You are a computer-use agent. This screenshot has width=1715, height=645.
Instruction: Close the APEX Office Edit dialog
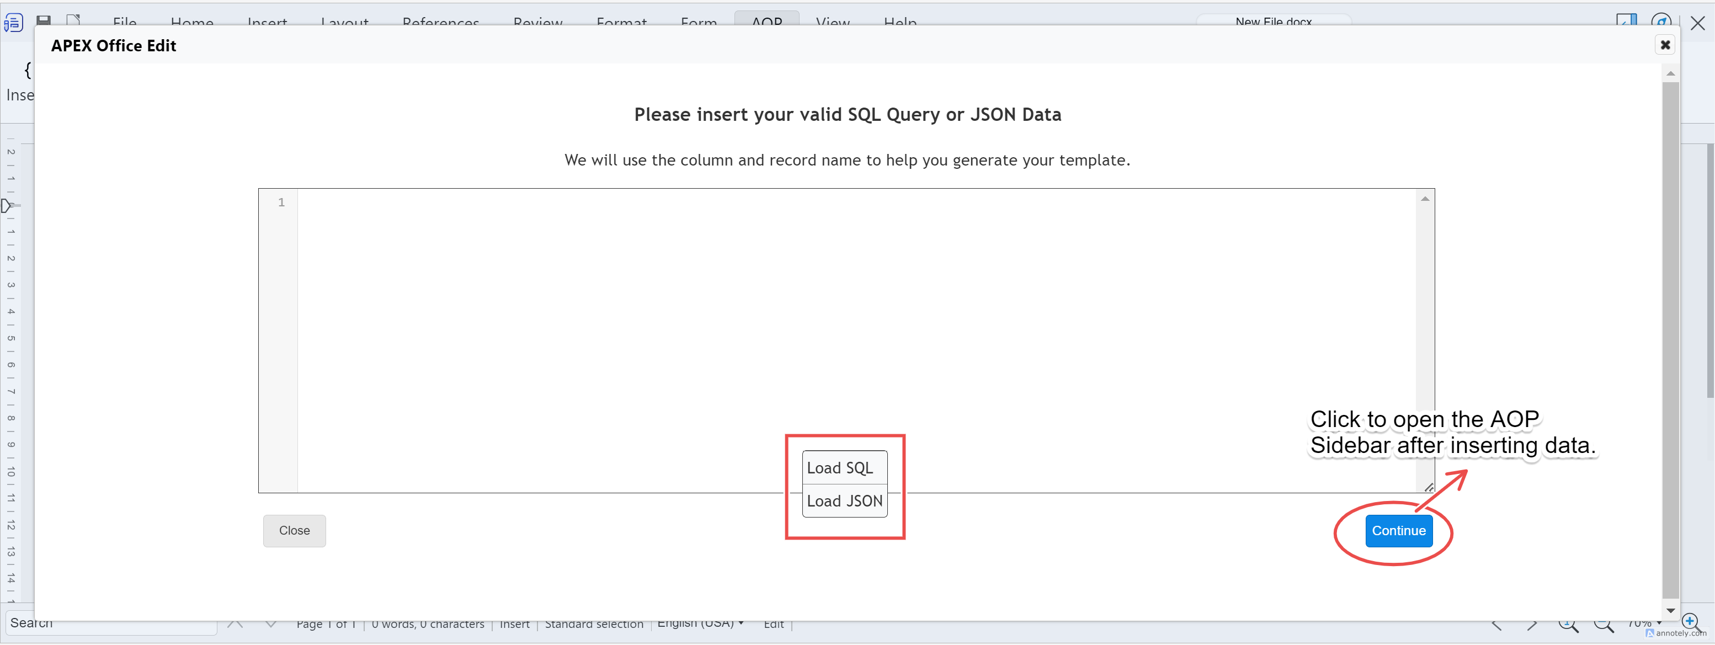tap(1665, 45)
